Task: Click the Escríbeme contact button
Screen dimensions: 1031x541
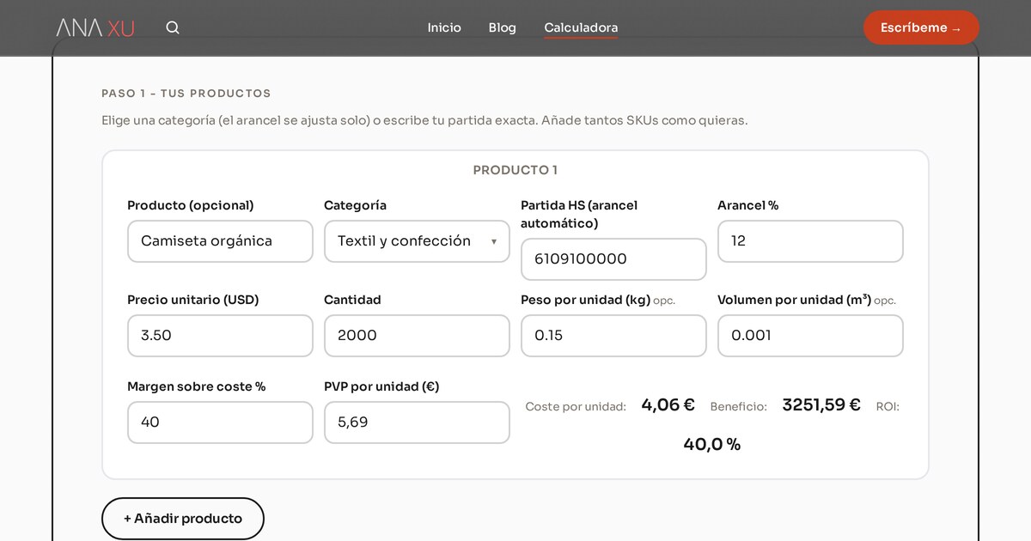Action: point(921,27)
